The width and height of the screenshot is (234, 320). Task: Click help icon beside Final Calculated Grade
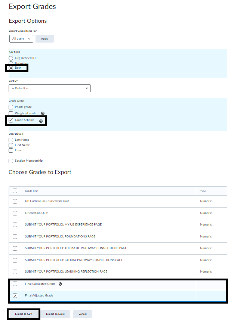60,284
